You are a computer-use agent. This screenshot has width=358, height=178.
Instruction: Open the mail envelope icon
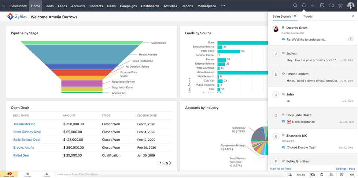tap(331, 6)
